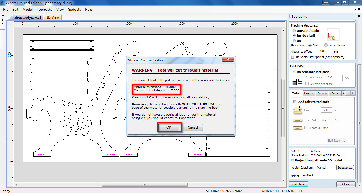The width and height of the screenshot is (362, 193).
Task: Enable Project toolpath onto 3D model
Action: click(x=293, y=160)
